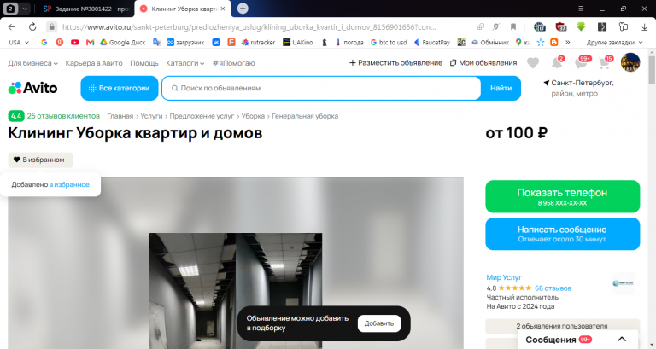Open the YouTube bookmark icon
The height and width of the screenshot is (349, 656).
tap(75, 42)
